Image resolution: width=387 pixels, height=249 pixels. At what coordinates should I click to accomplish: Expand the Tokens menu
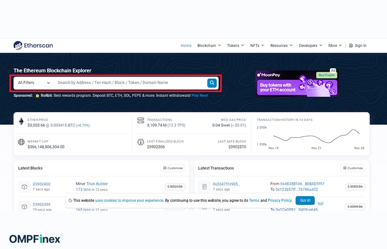tap(235, 46)
